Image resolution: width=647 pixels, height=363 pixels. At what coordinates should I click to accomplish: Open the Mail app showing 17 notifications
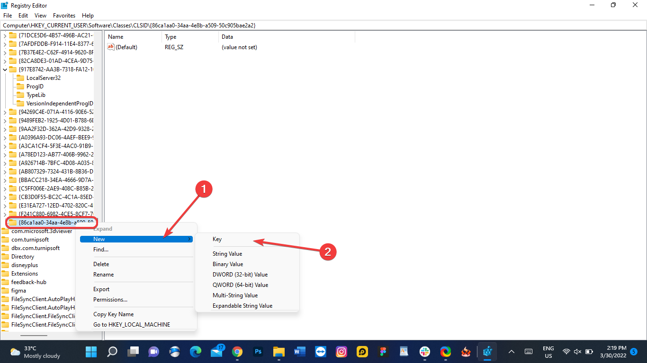click(216, 352)
